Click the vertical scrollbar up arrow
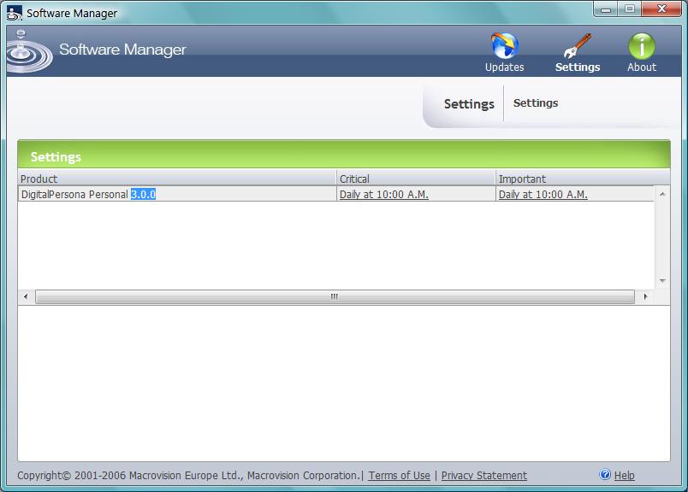Image resolution: width=688 pixels, height=492 pixels. pos(662,194)
